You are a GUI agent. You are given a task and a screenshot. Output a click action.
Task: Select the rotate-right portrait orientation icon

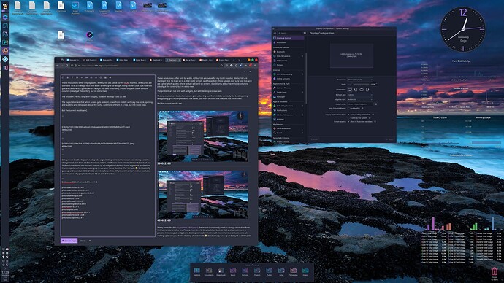(367, 90)
